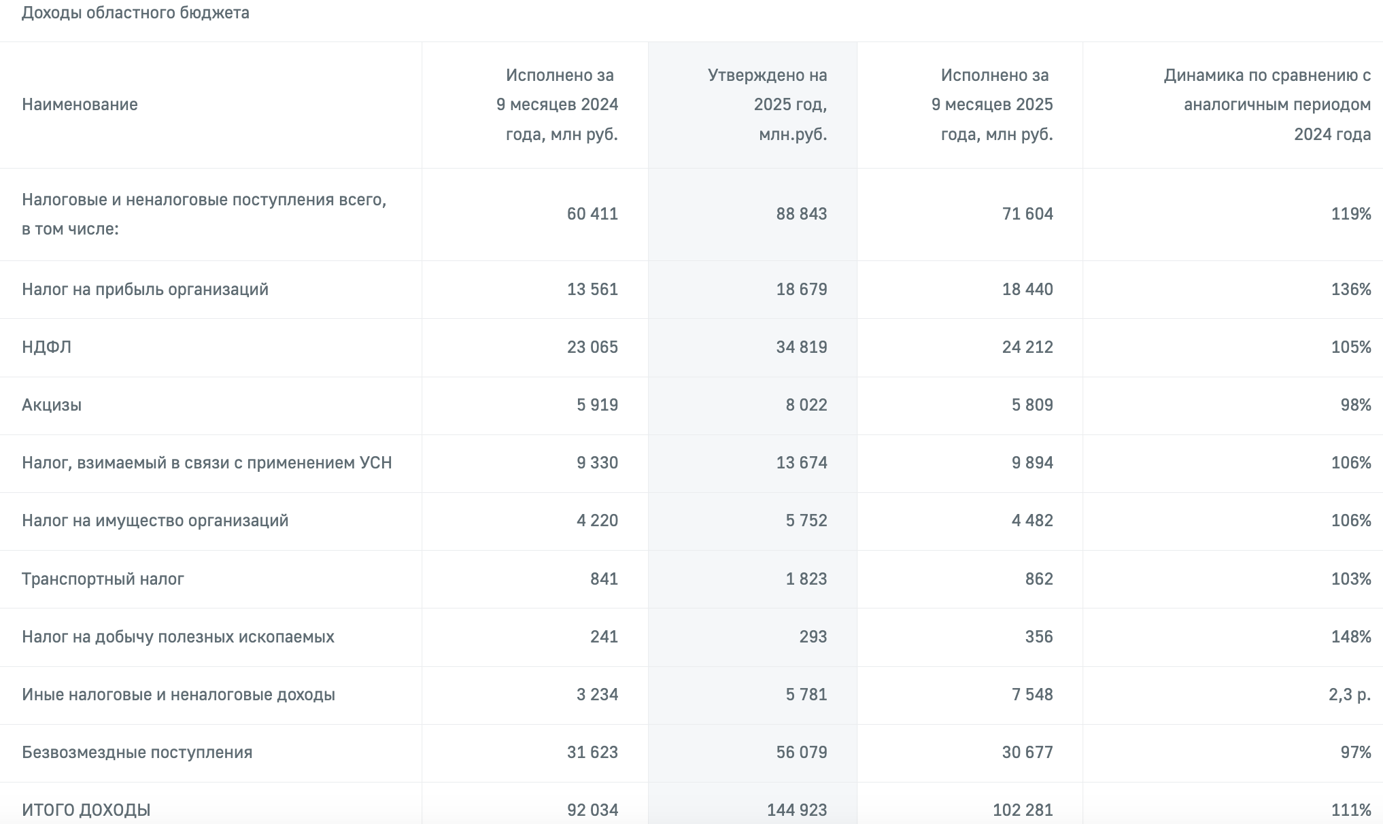Click 'Утверждено на 2025 год' column header
This screenshot has width=1383, height=824.
(767, 105)
